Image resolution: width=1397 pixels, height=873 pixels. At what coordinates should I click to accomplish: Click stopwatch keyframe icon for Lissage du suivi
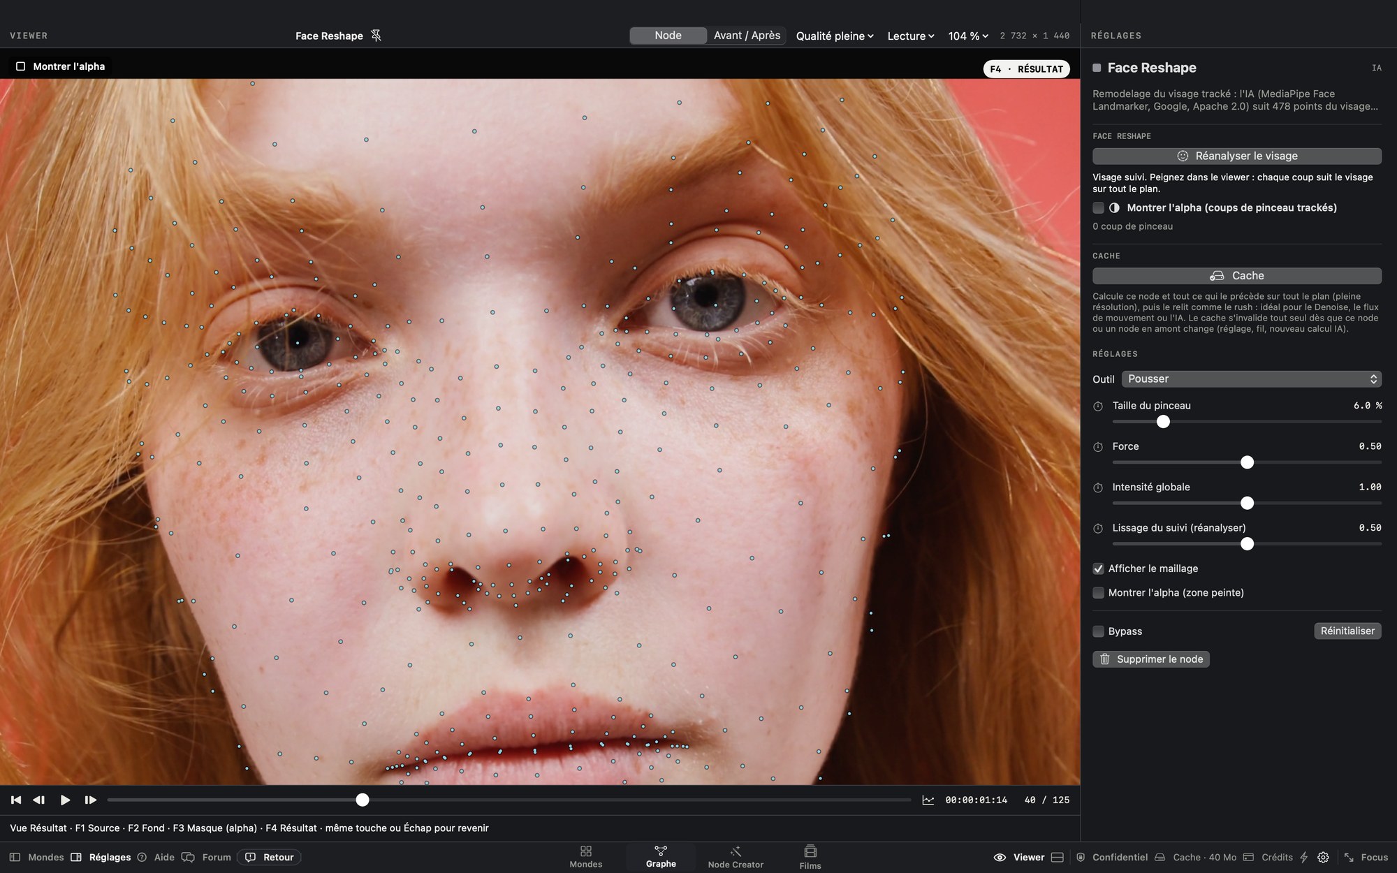pos(1097,529)
